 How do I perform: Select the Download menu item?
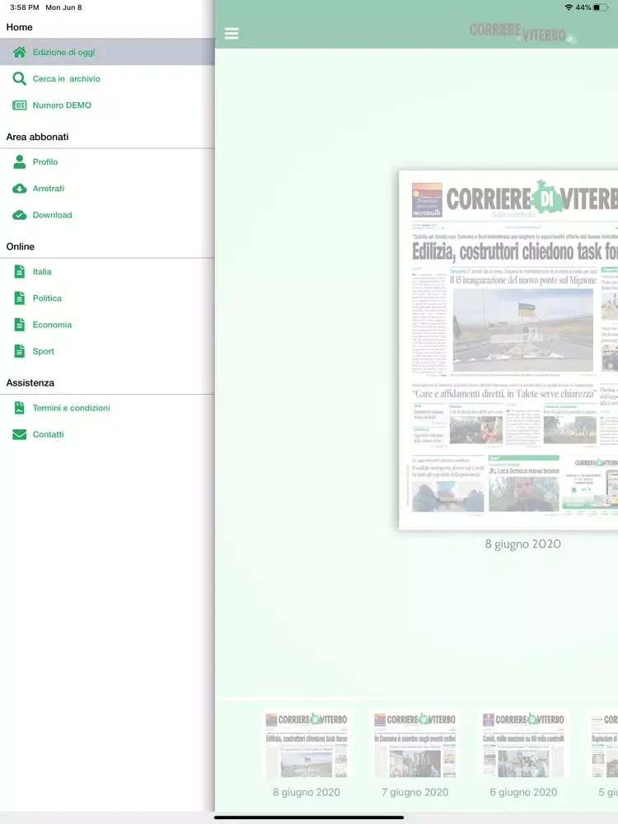point(107,215)
